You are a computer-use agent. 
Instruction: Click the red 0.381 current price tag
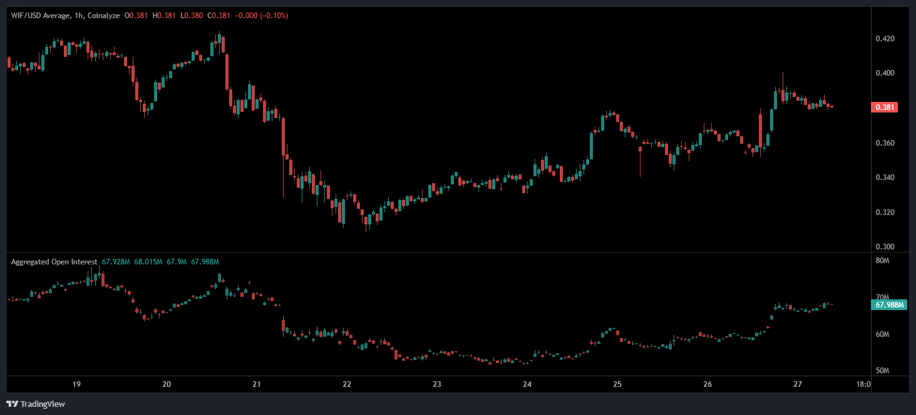point(885,107)
